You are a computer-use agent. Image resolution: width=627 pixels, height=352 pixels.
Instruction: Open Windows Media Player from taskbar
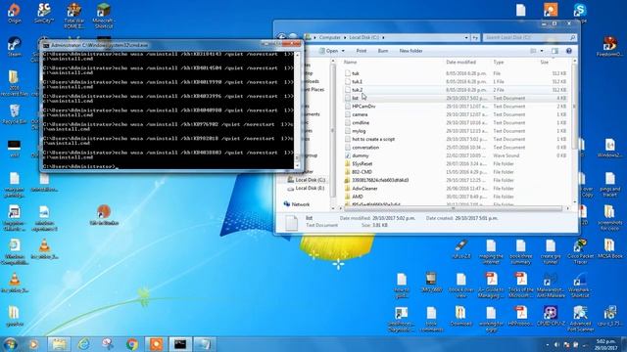[x=34, y=344]
